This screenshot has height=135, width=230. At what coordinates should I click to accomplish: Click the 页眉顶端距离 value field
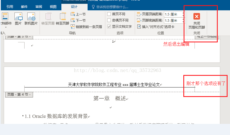pos(173,14)
